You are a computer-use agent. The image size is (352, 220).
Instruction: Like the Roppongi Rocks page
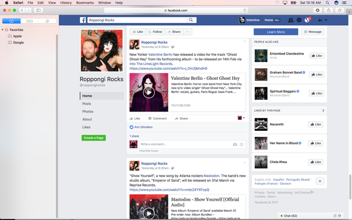click(138, 32)
